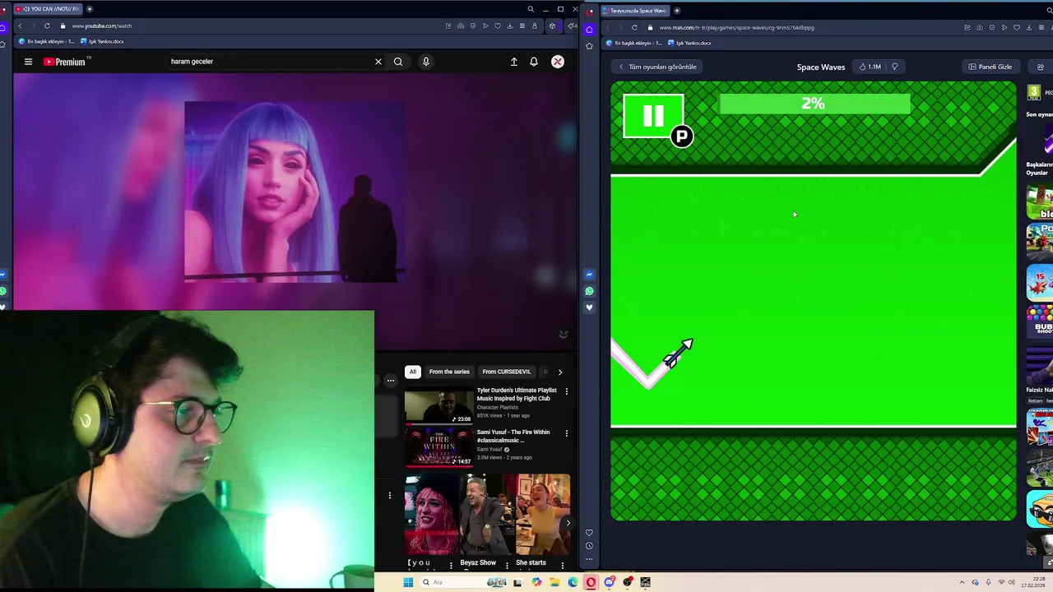Open 'Işık Yankısı.docx' bookmark in YouTube window
The width and height of the screenshot is (1053, 592).
[x=103, y=41]
